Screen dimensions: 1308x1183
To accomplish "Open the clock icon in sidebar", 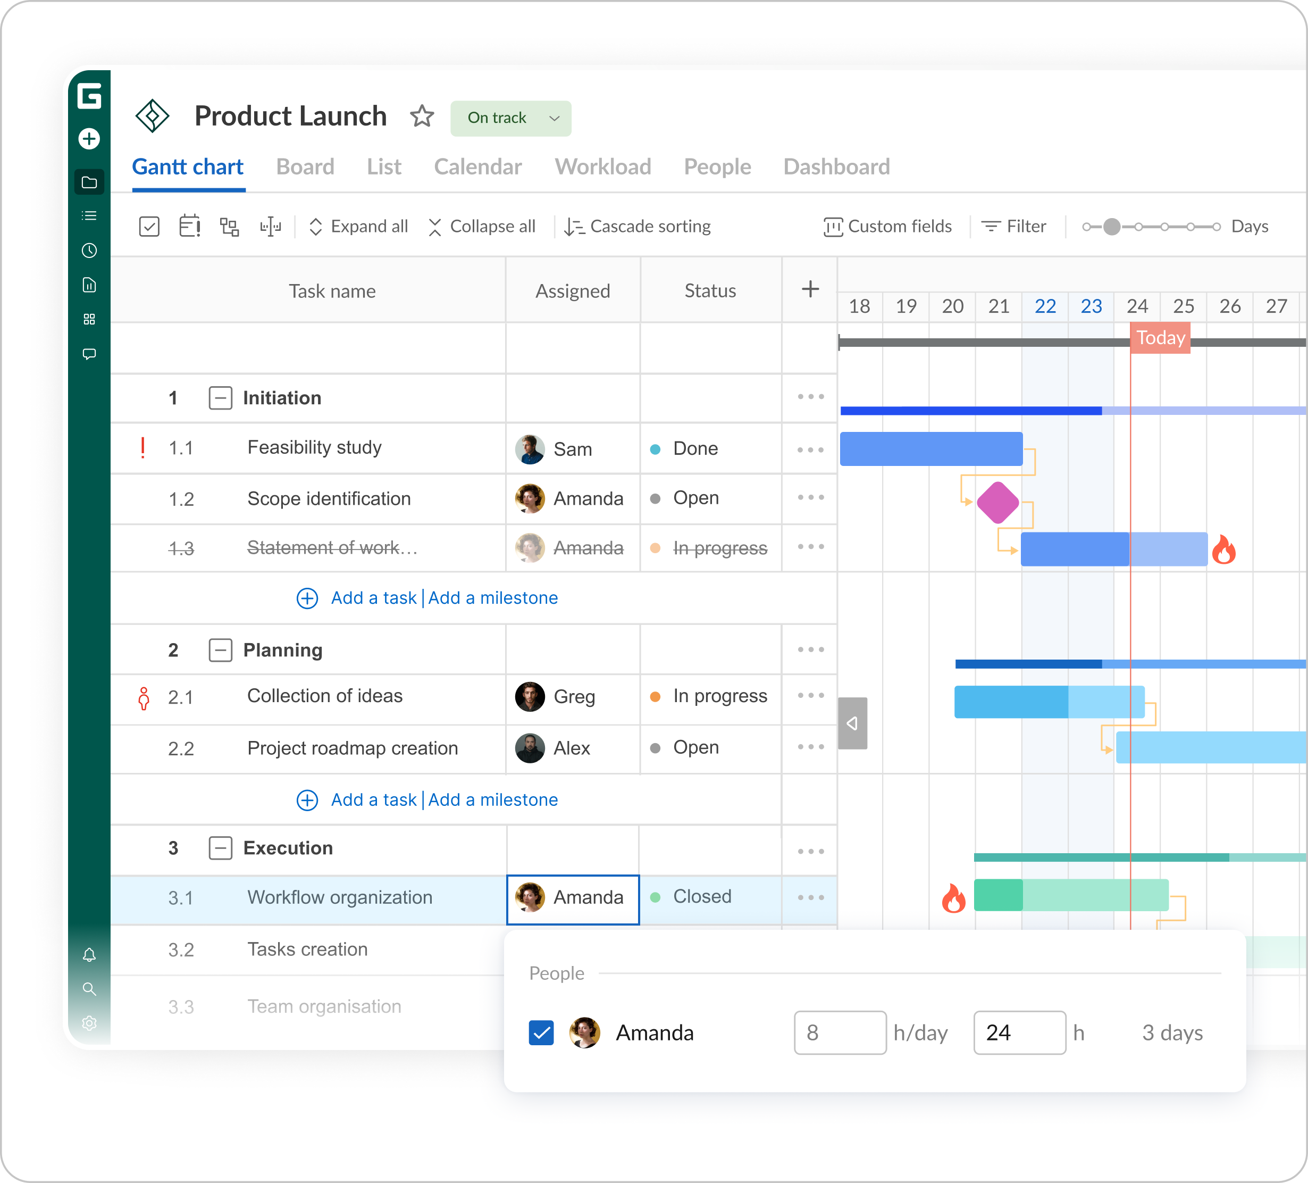I will 89,251.
